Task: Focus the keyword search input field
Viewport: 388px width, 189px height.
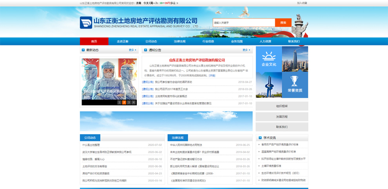Action: pos(244,22)
